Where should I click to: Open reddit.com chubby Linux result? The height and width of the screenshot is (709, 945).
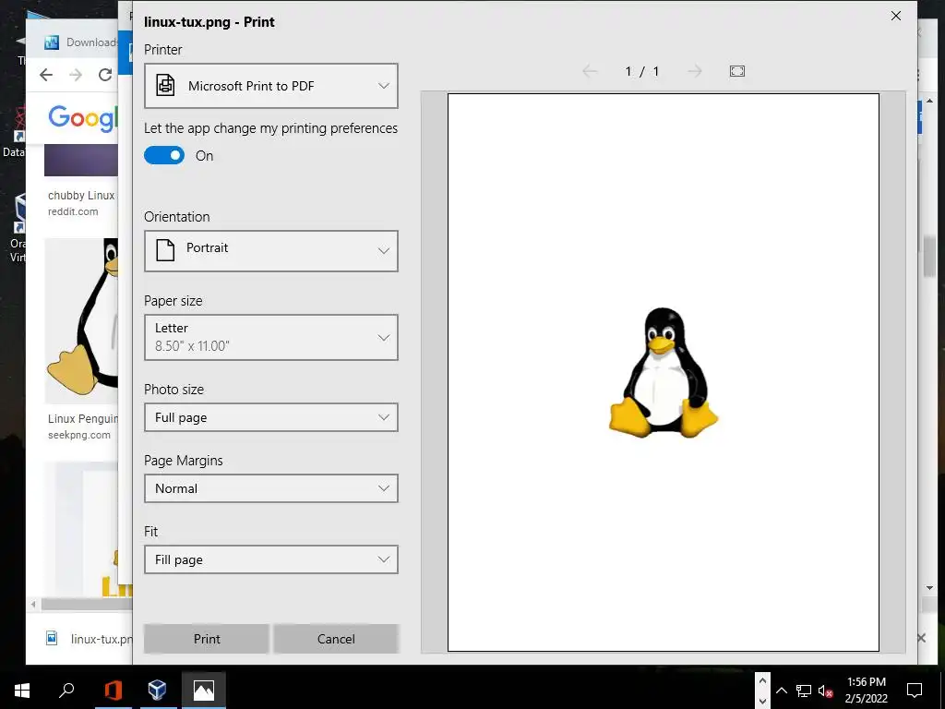pyautogui.click(x=81, y=203)
